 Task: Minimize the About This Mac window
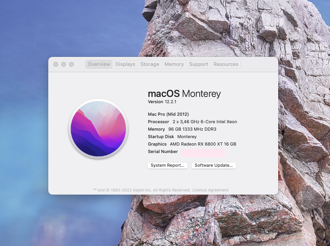click(64, 64)
